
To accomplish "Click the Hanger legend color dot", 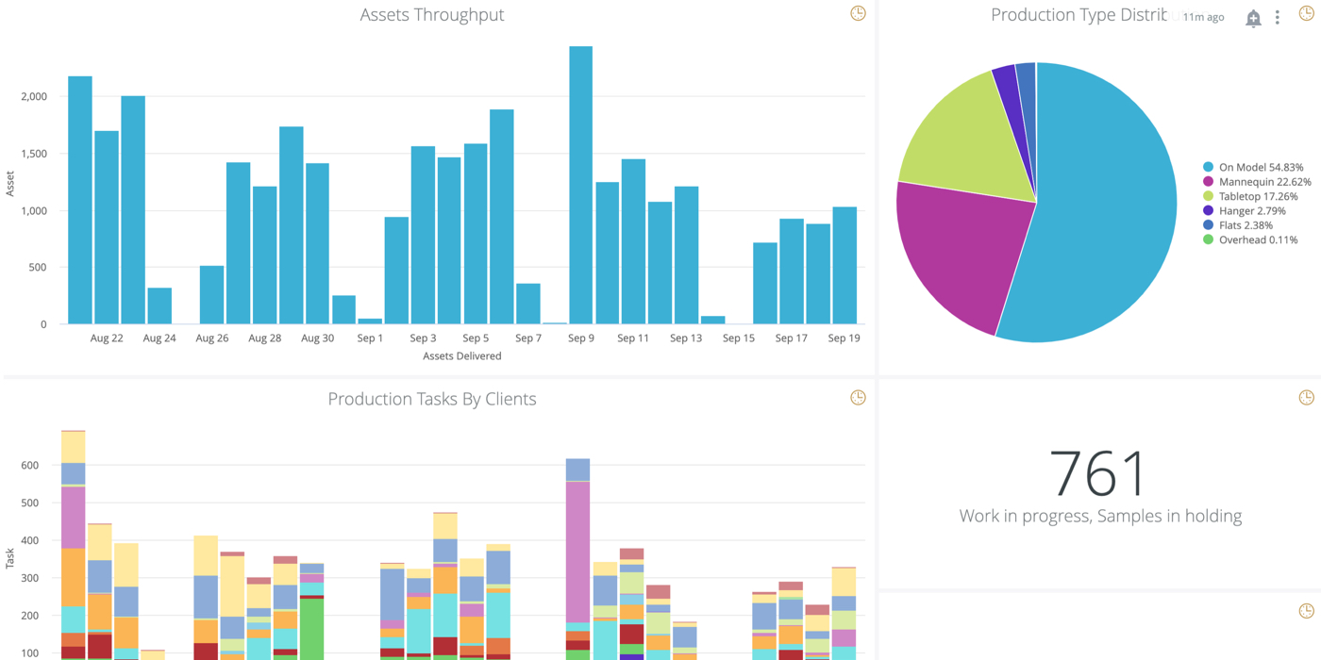I will tap(1208, 211).
